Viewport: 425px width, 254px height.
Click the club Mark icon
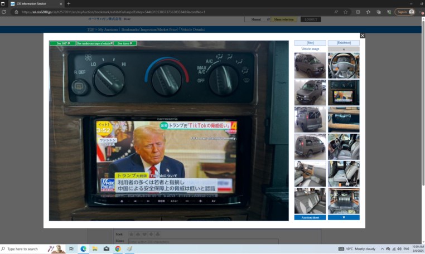pyautogui.click(x=157, y=235)
